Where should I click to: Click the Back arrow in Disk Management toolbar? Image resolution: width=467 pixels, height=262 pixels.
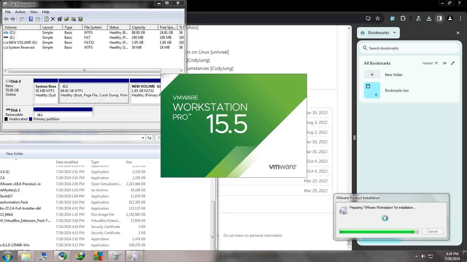pyautogui.click(x=6, y=19)
